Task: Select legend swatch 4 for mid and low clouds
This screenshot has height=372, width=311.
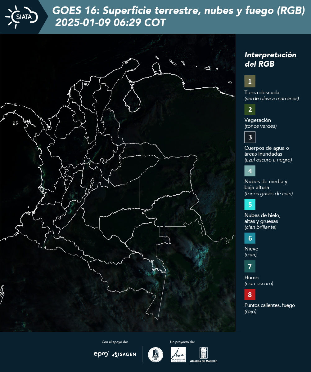Action: pyautogui.click(x=250, y=170)
